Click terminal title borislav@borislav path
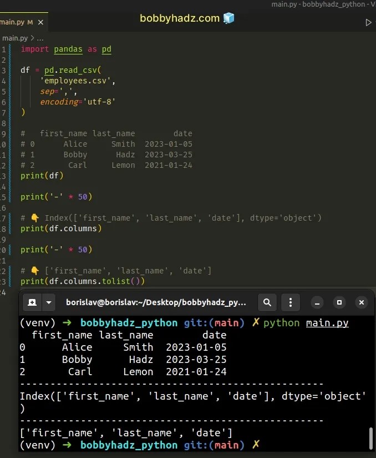 156,302
